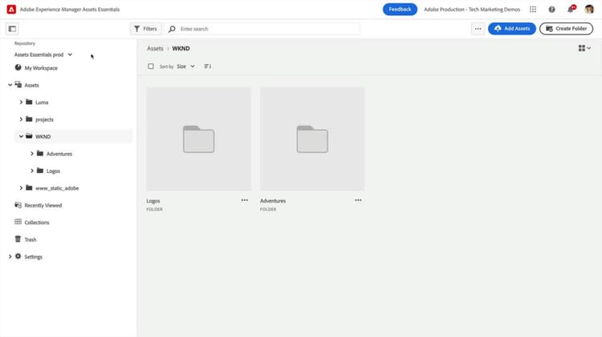Collapse the Assets tree node
Viewport: 602px width, 337px height.
pyautogui.click(x=10, y=85)
